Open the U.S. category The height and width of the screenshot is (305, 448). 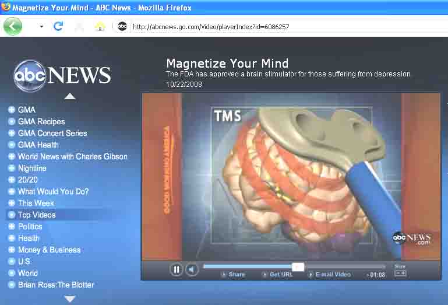tap(24, 261)
